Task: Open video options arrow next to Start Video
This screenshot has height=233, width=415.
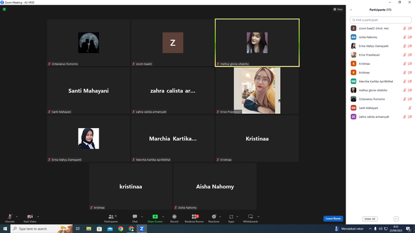Action: (x=38, y=217)
